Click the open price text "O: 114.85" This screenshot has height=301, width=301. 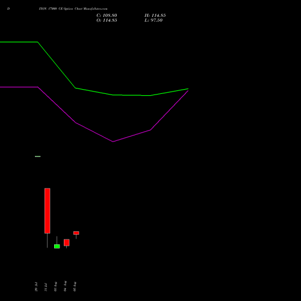(107, 20)
